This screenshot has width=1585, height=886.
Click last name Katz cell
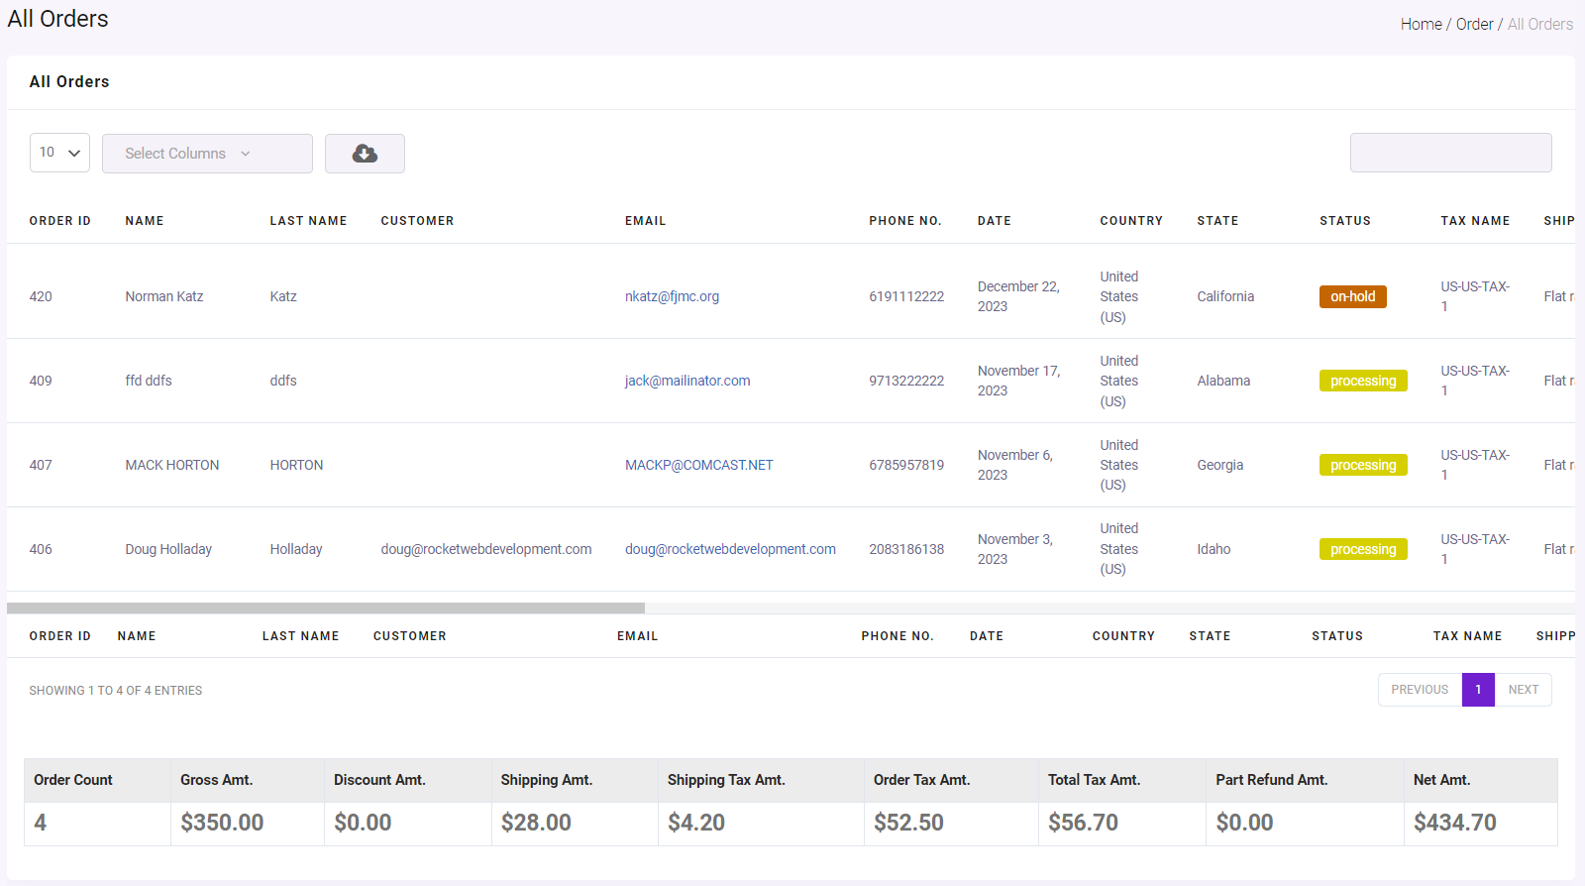coord(283,296)
